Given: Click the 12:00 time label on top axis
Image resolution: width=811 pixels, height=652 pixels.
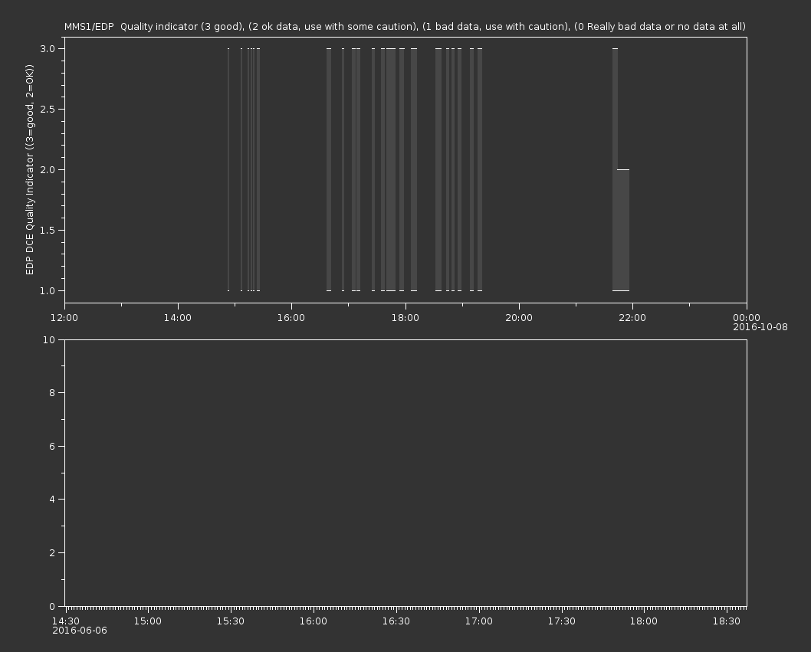Looking at the screenshot, I should 64,317.
